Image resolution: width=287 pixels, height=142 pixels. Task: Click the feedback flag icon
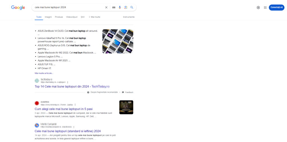click(x=123, y=92)
